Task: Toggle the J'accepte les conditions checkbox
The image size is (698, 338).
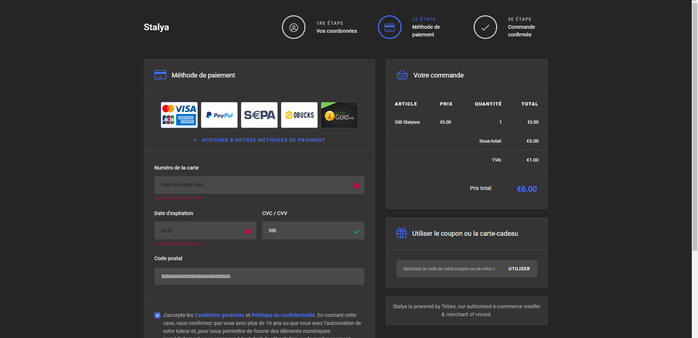Action: (157, 315)
